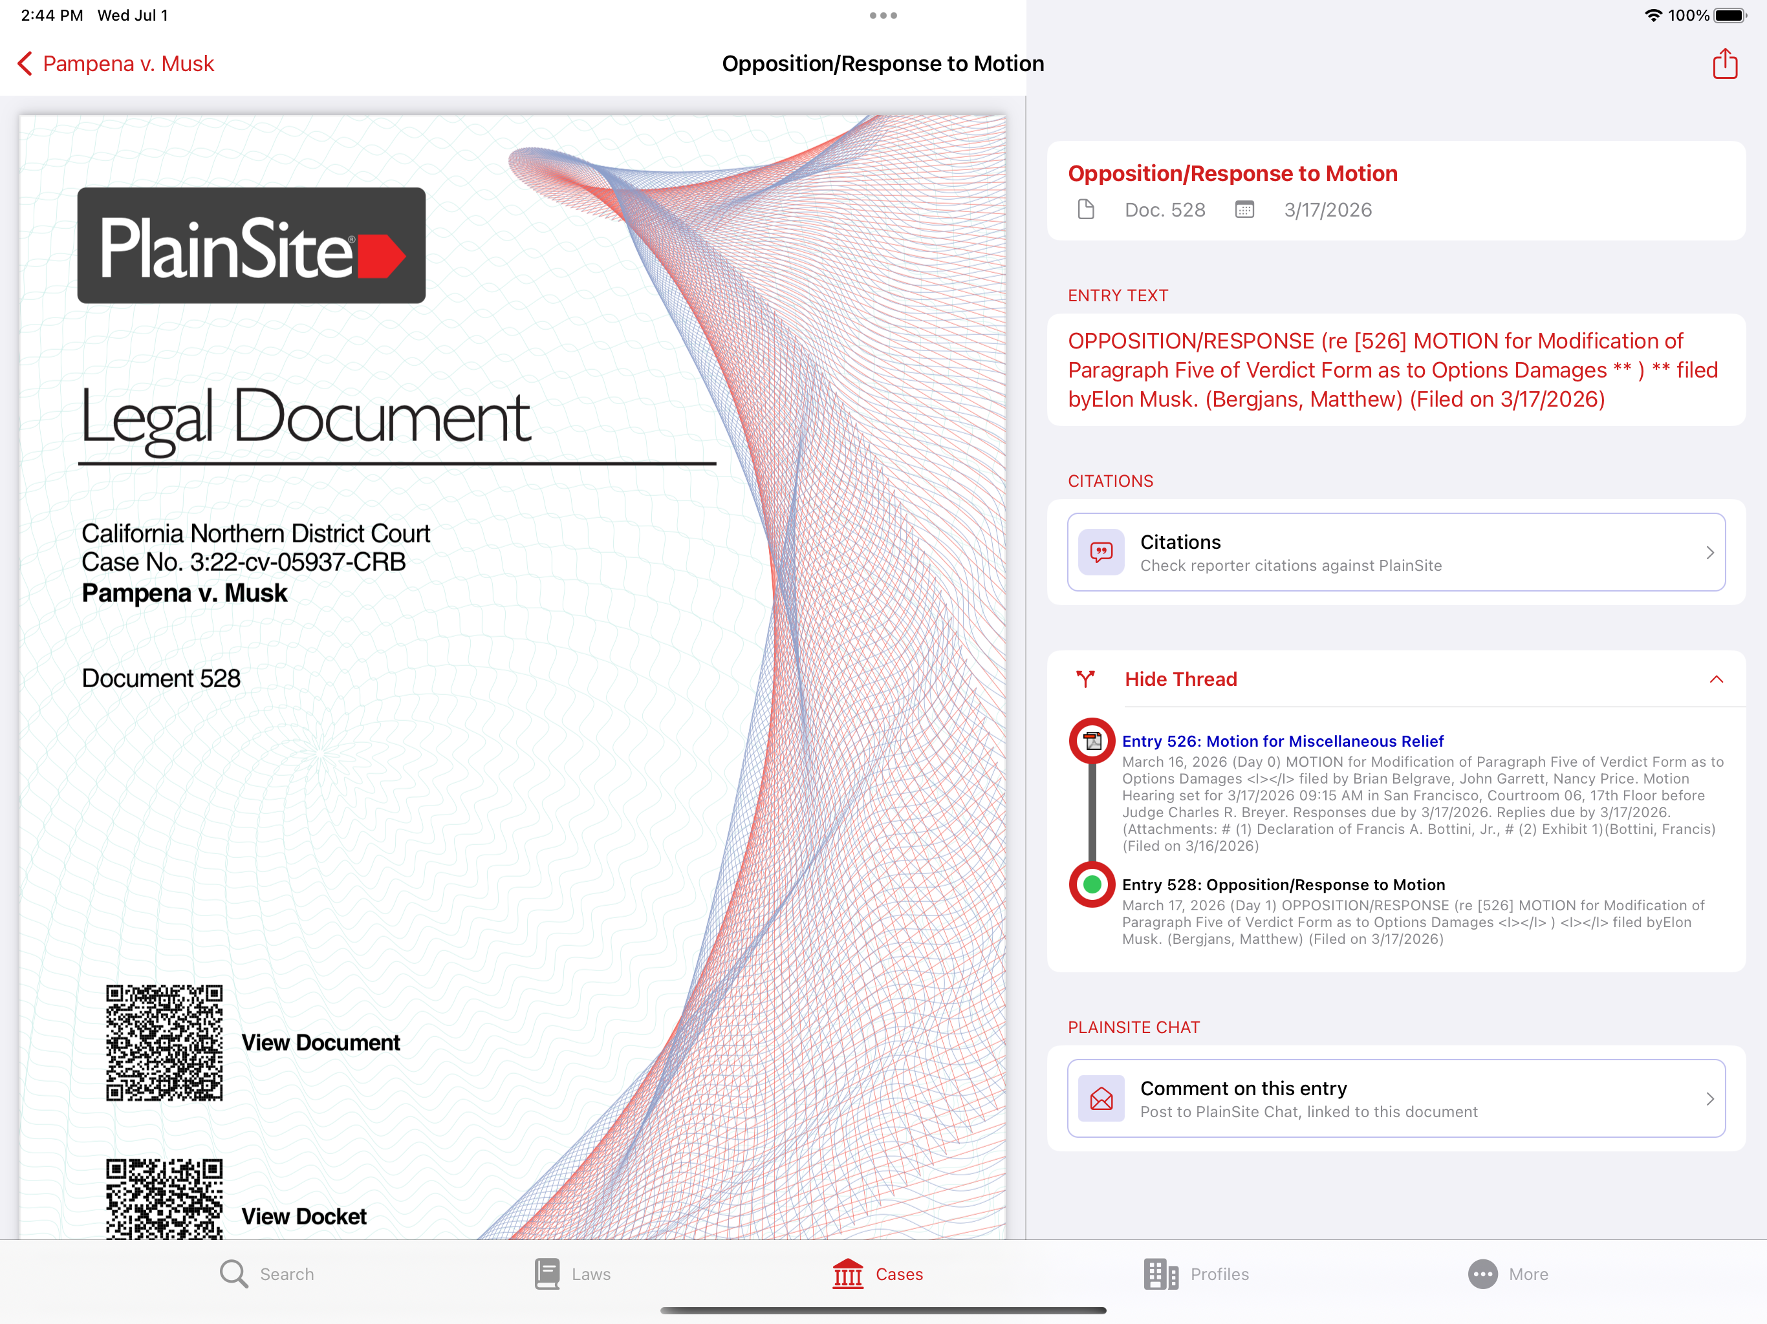The height and width of the screenshot is (1324, 1767).
Task: Click California Northern District Court text
Action: click(255, 533)
